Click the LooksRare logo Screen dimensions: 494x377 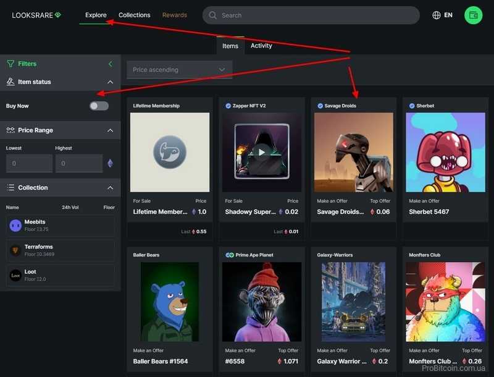coord(36,15)
